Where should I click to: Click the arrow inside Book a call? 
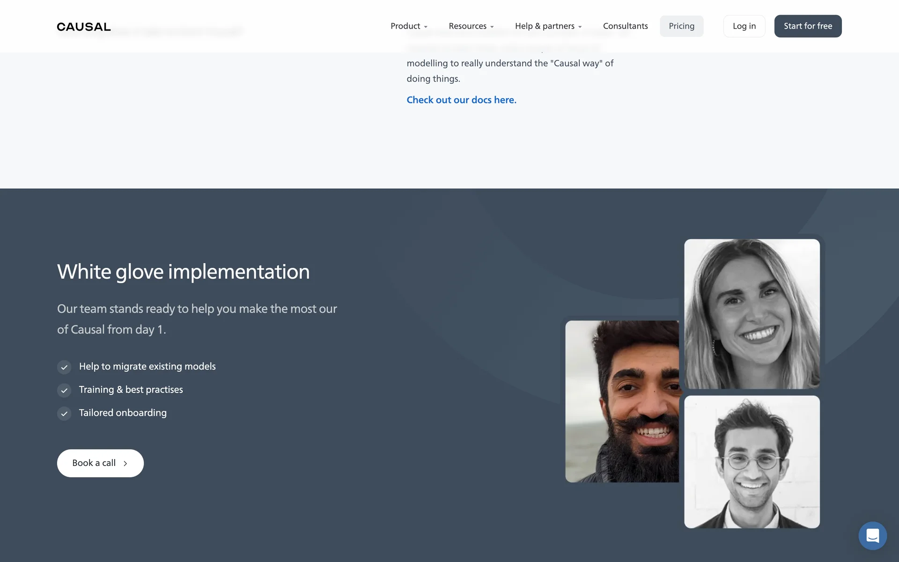point(125,463)
